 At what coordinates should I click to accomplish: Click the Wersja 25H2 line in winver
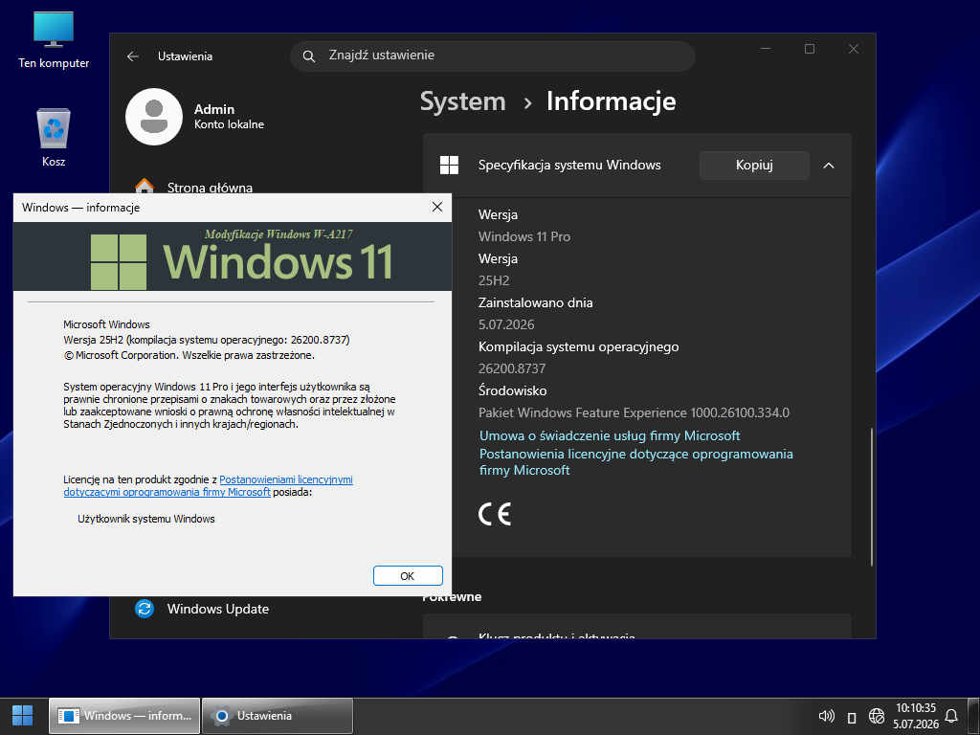[207, 340]
